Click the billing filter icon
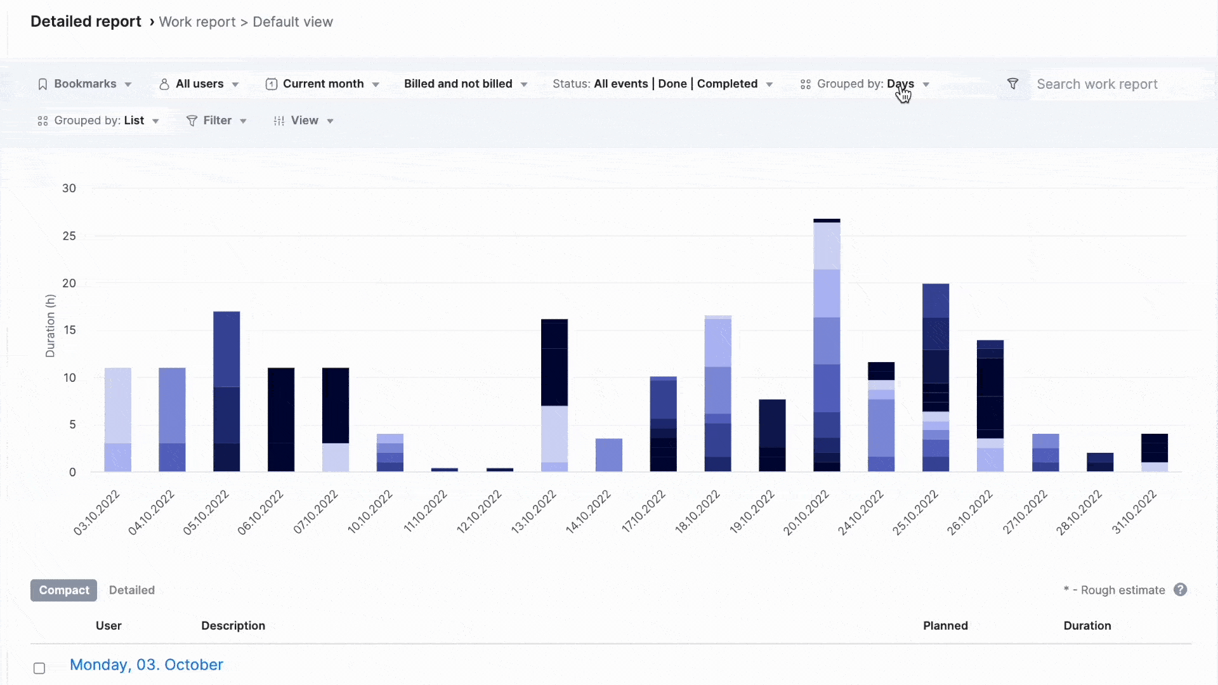 (464, 84)
